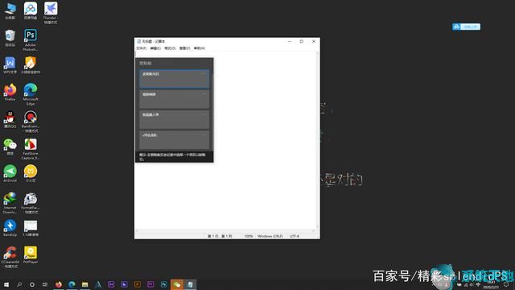Select the fourth clipboard history entry
515x290 pixels.
174,139
